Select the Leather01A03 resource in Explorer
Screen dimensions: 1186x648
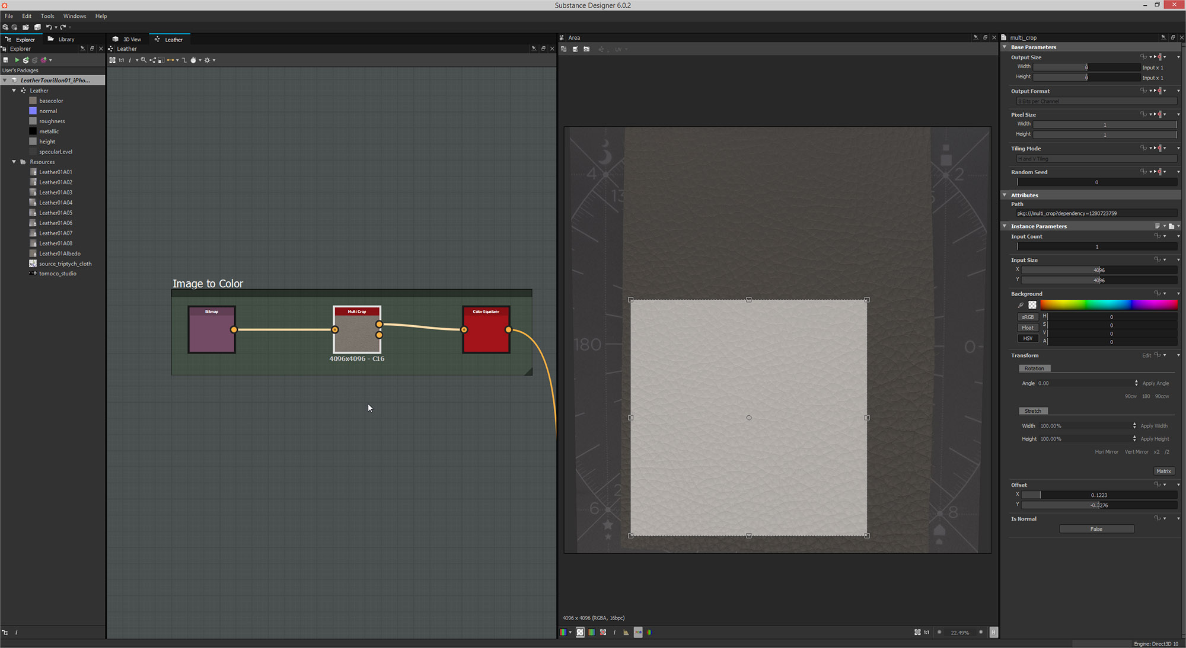(55, 192)
